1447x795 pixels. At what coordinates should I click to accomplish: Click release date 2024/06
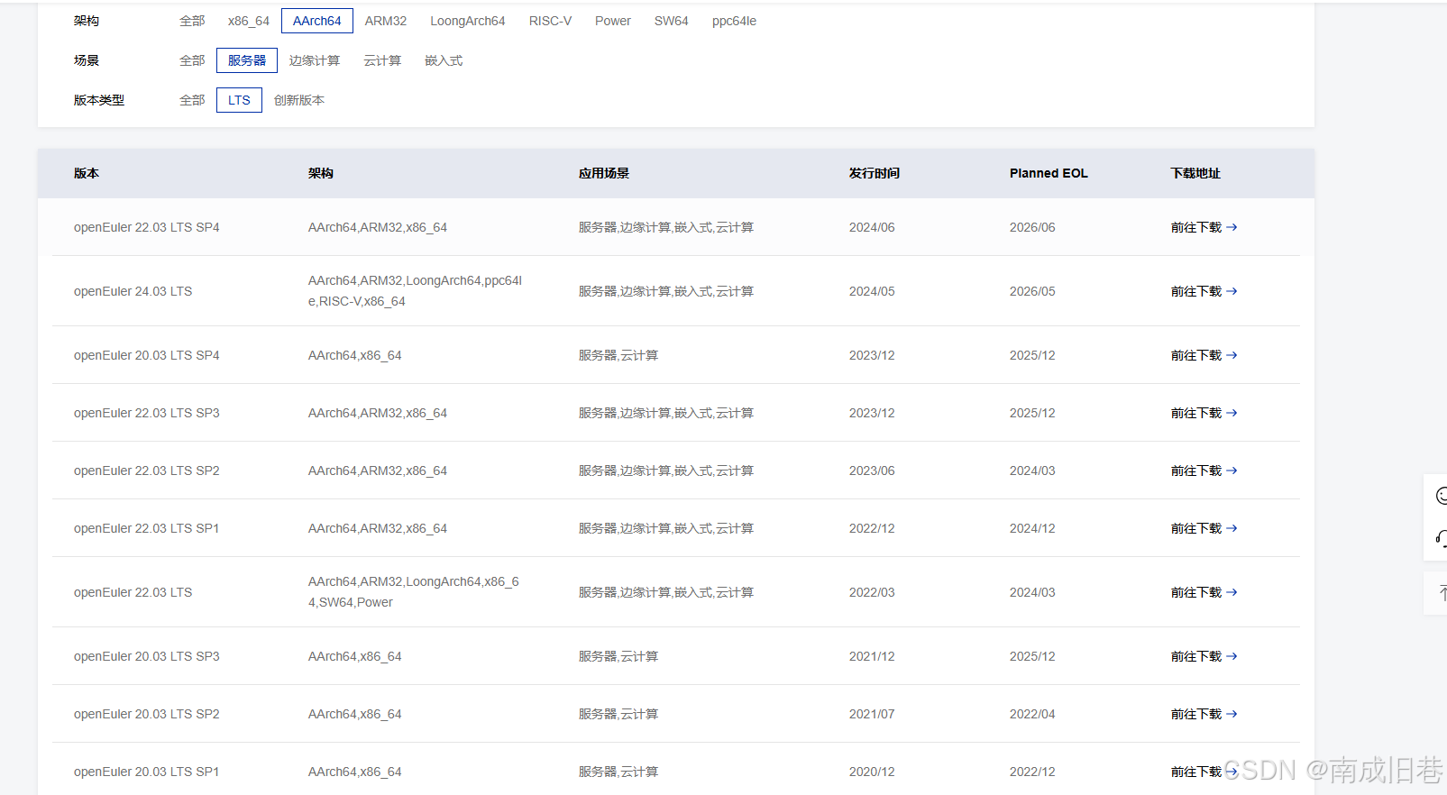pos(872,227)
